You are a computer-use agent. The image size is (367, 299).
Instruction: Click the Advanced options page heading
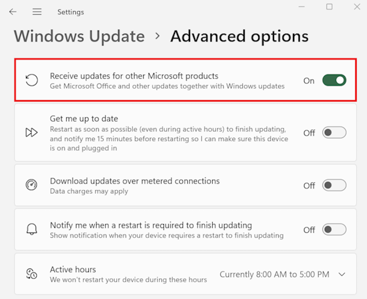(x=239, y=37)
